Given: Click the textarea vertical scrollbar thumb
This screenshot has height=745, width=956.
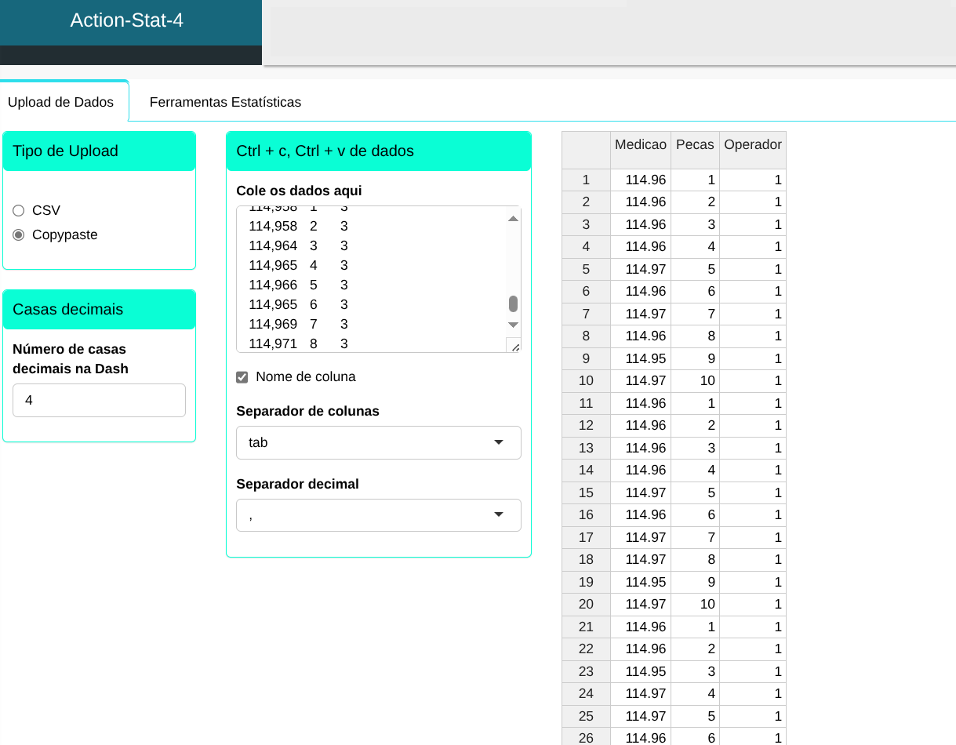Looking at the screenshot, I should [513, 303].
